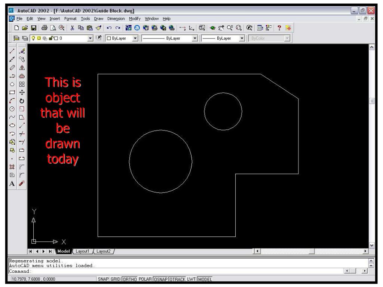Image resolution: width=383 pixels, height=287 pixels.
Task: Open the ByLayer lineweight dropdown
Action: click(242, 38)
